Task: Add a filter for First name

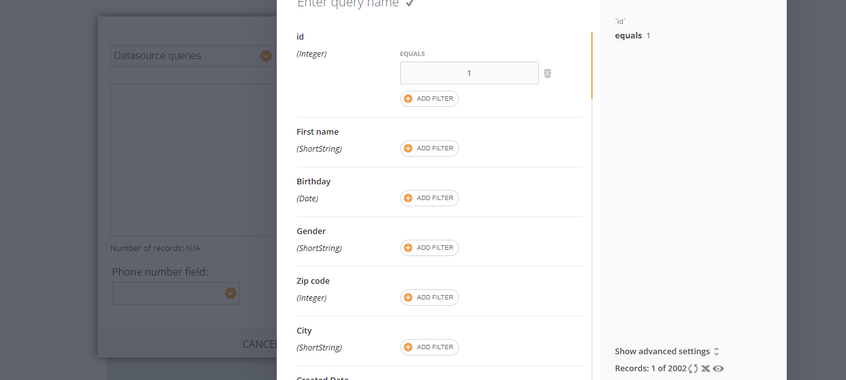Action: 429,148
